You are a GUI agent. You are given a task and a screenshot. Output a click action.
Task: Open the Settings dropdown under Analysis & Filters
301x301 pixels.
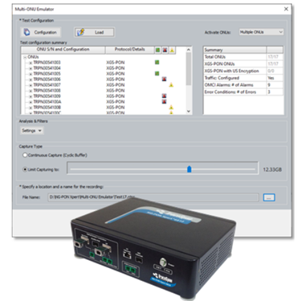coord(32,131)
